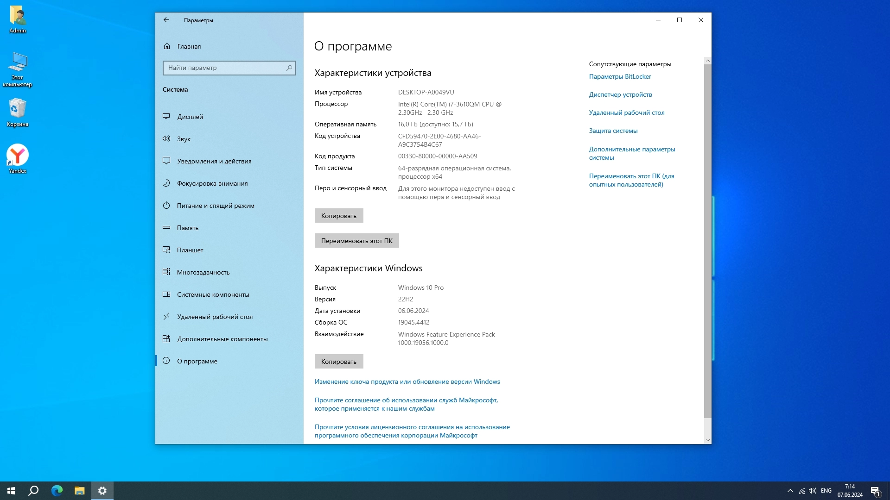
Task: Open the Home (Главная) settings page
Action: (189, 46)
